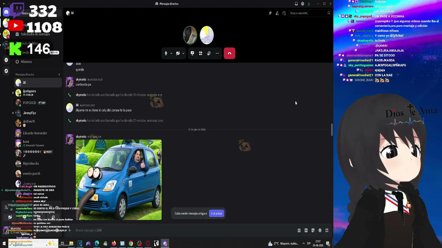
Task: Open Windows notification center
Action: (328, 244)
